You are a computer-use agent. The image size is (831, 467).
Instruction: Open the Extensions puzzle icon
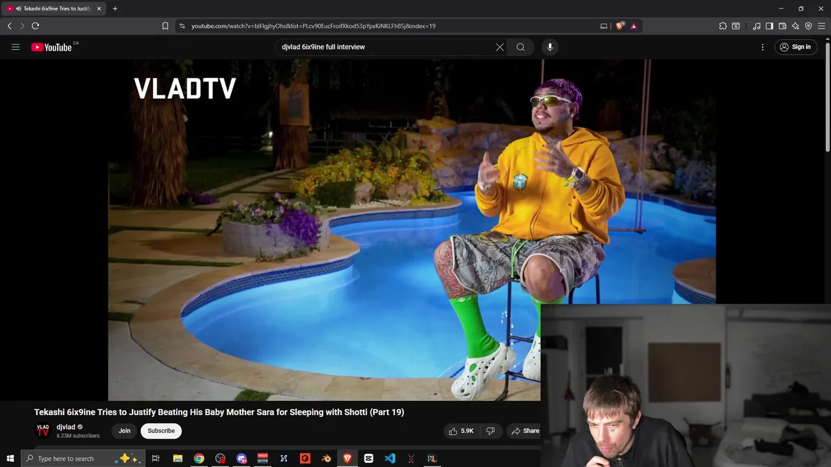point(723,26)
